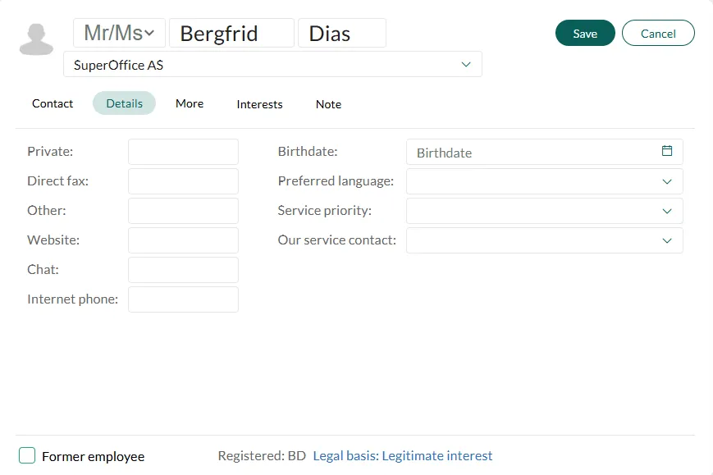Click the Cancel button
Screen dimensions: 713x475
658,34
